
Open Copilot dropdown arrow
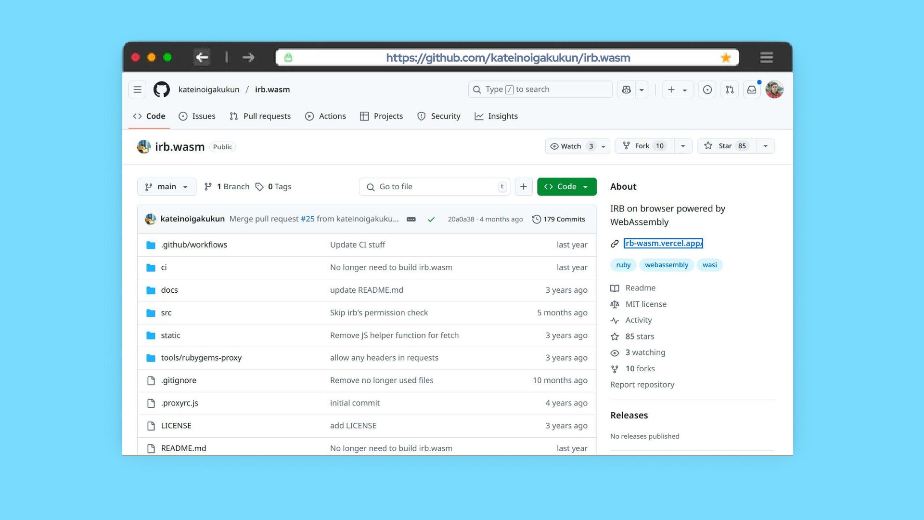pyautogui.click(x=642, y=90)
